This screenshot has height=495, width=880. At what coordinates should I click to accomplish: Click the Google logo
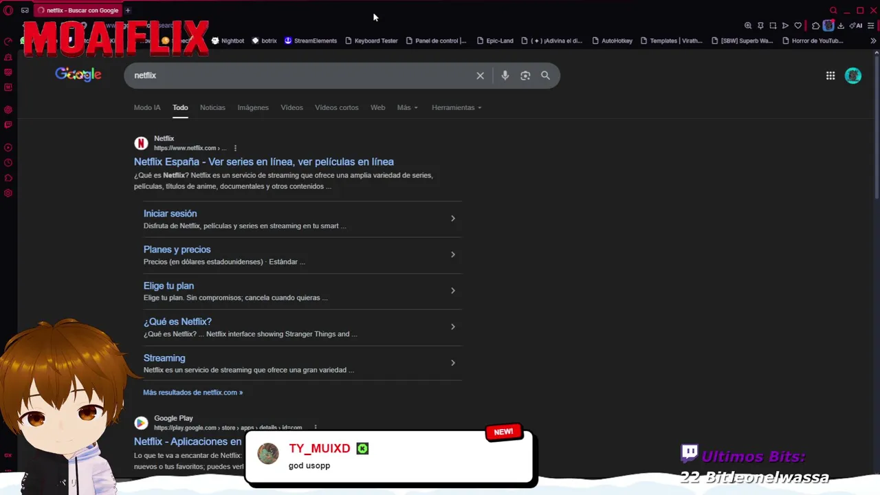point(78,74)
